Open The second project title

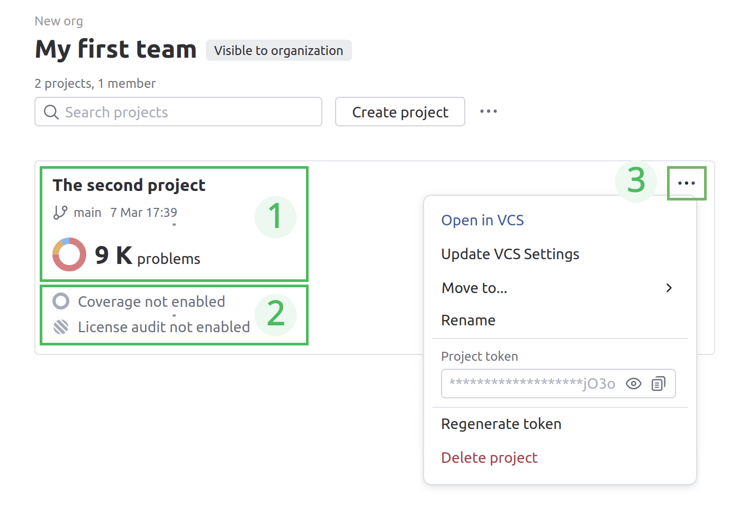pos(129,185)
